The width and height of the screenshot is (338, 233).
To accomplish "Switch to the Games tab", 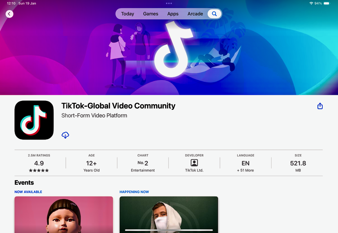I will pos(150,14).
